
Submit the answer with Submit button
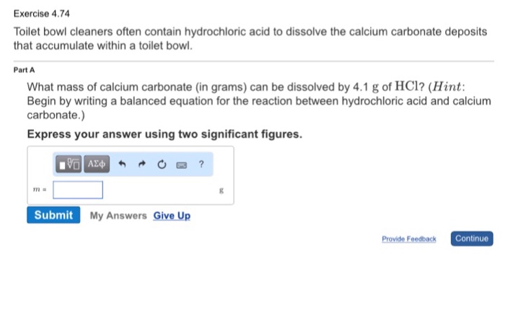pyautogui.click(x=53, y=215)
